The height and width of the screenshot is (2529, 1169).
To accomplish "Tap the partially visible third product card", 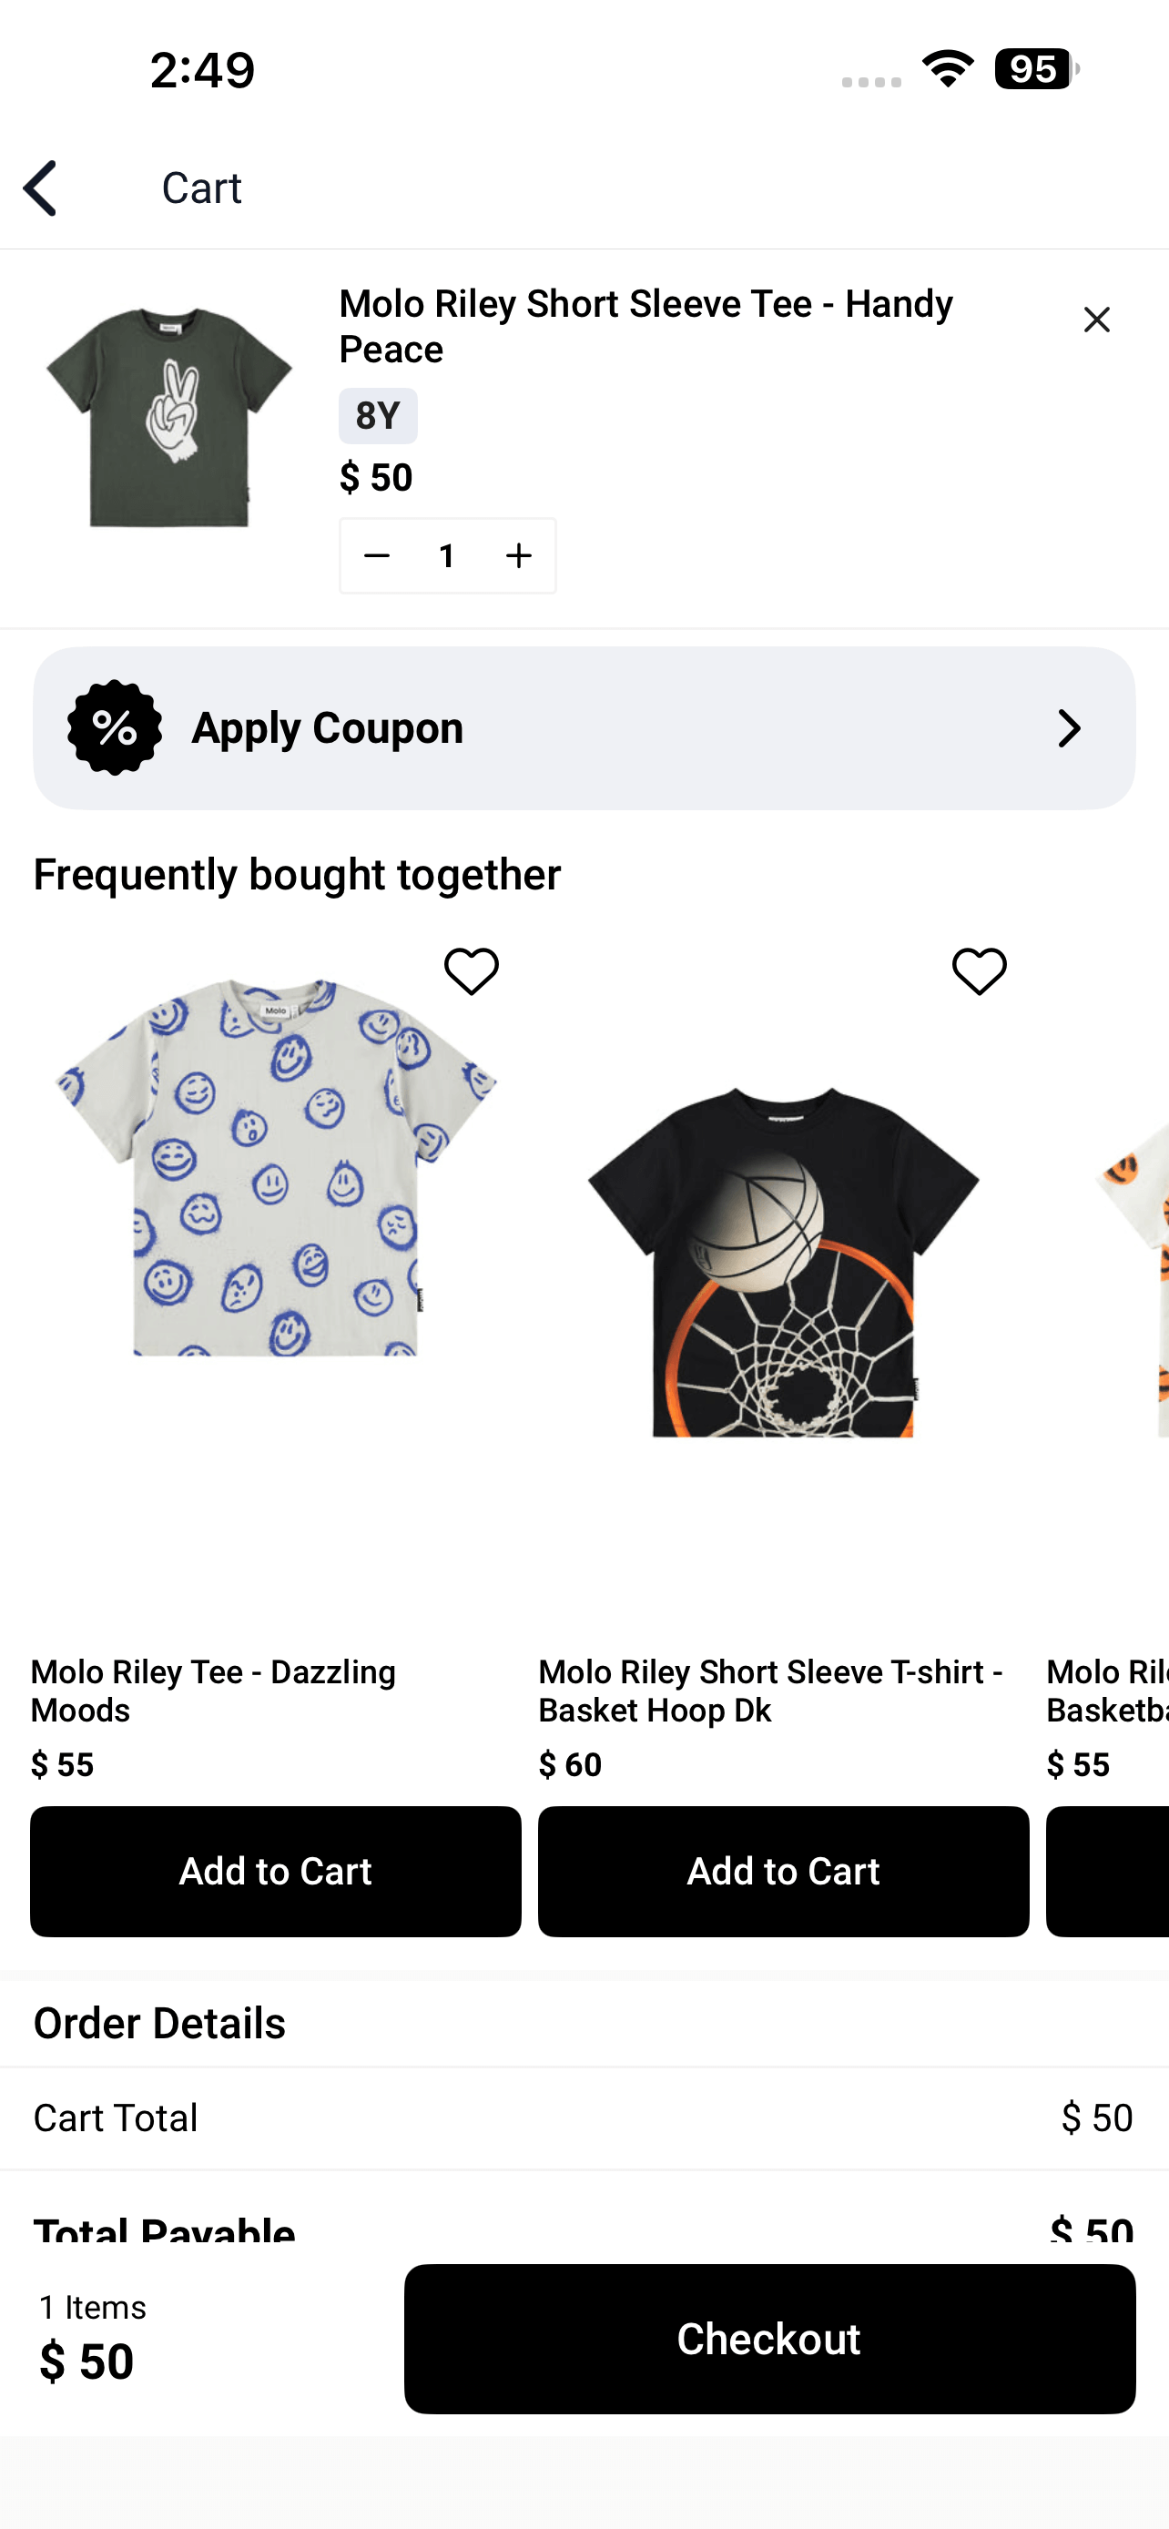I will tap(1109, 1375).
